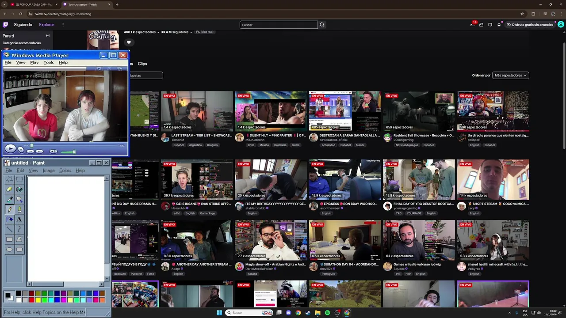Click the 'Argentina' tag under TibsonM stream

pyautogui.click(x=195, y=145)
